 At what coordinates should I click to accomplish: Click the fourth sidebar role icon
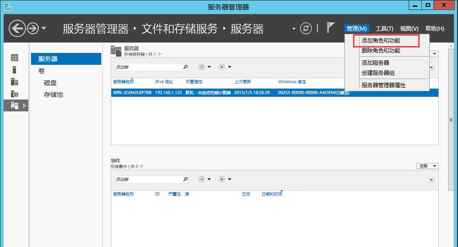pos(15,94)
